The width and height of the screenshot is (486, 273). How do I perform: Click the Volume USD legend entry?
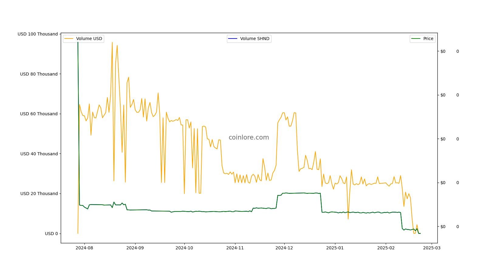coord(83,39)
